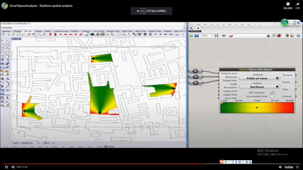The height and width of the screenshot is (170, 303).
Task: Add video to Watch Later
Action: tap(288, 5)
